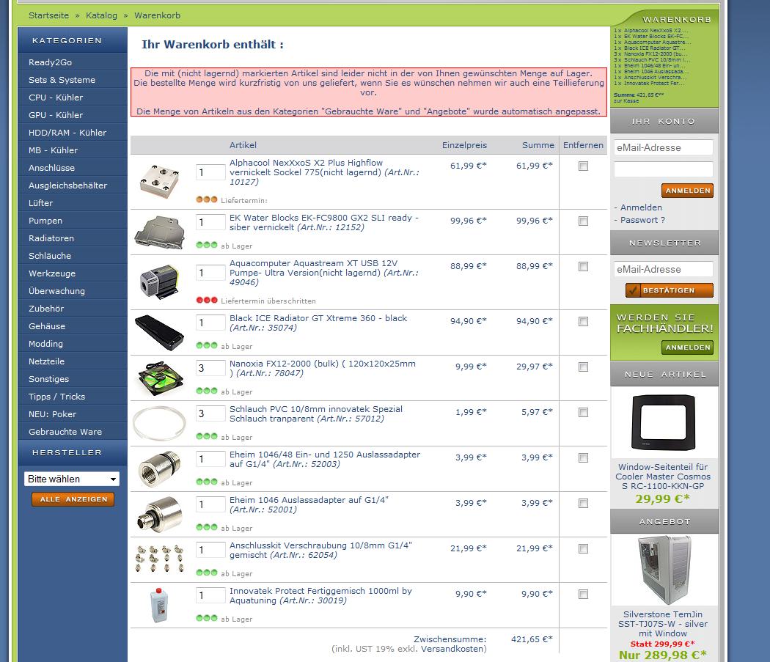Check remove box for Nanoxia FX12-2000
Viewport: 770px width, 662px height.
tap(584, 367)
